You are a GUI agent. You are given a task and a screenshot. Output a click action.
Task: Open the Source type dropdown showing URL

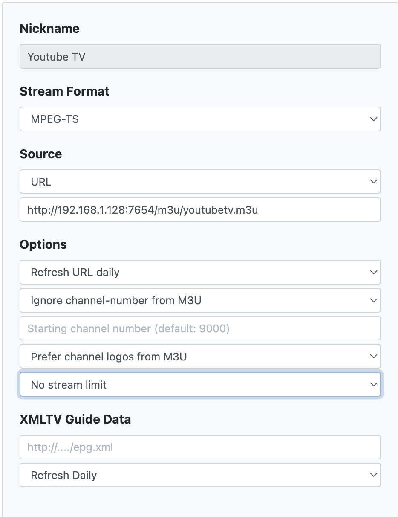[200, 182]
